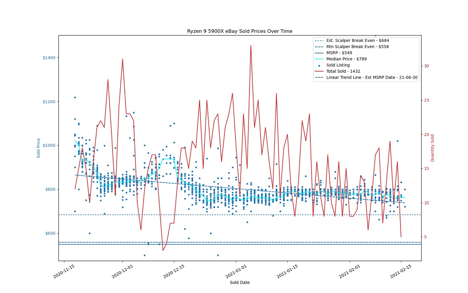The width and height of the screenshot is (468, 293).
Task: Click the $600 price tick label
Action: [x=50, y=234]
